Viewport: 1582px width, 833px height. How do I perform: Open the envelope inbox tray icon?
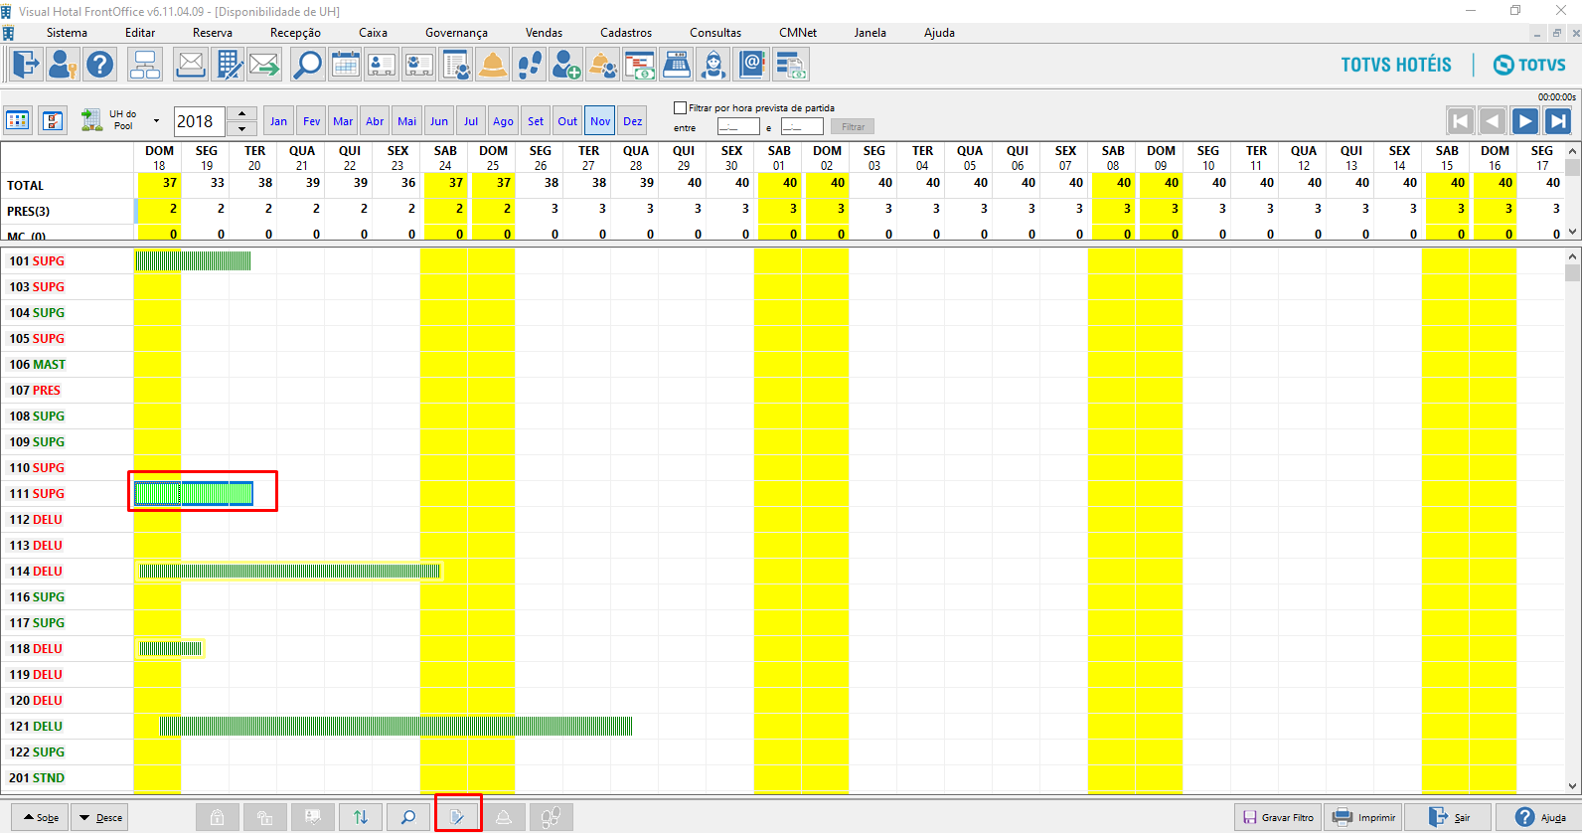[x=190, y=65]
